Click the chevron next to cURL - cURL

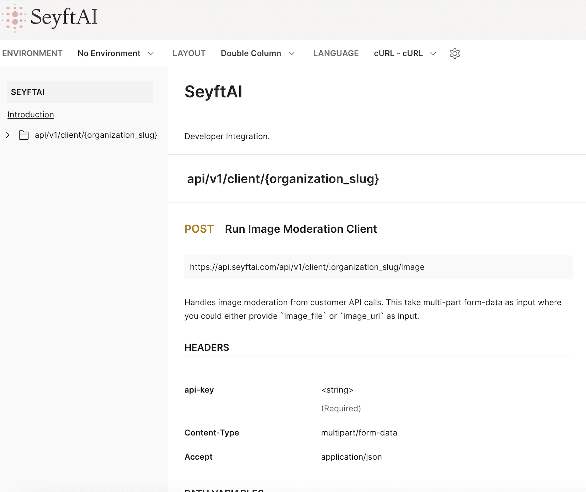[x=433, y=53]
